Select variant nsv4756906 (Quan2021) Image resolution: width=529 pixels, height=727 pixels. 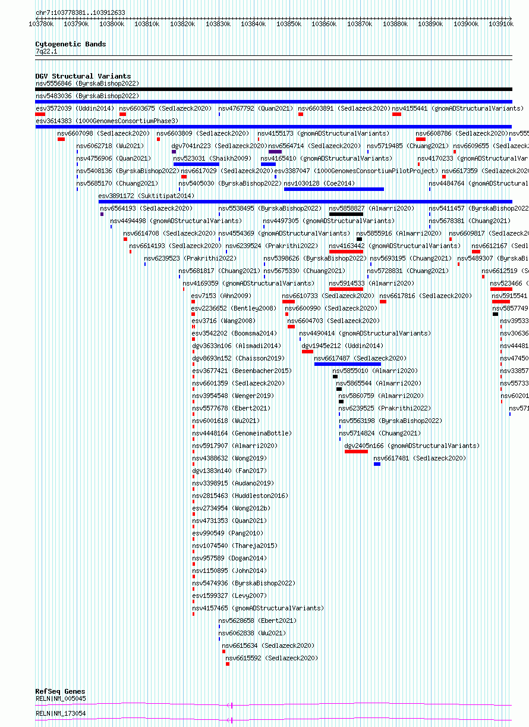(x=114, y=158)
